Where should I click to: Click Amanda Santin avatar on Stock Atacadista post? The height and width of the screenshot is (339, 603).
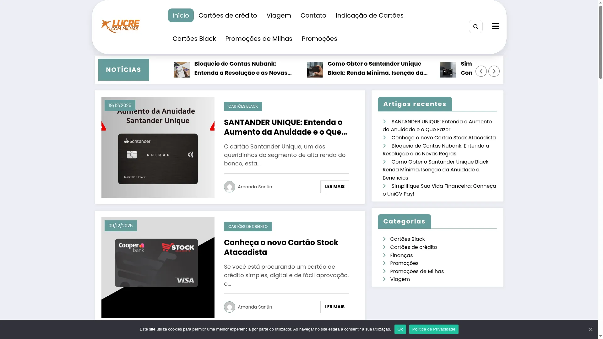coord(229,307)
